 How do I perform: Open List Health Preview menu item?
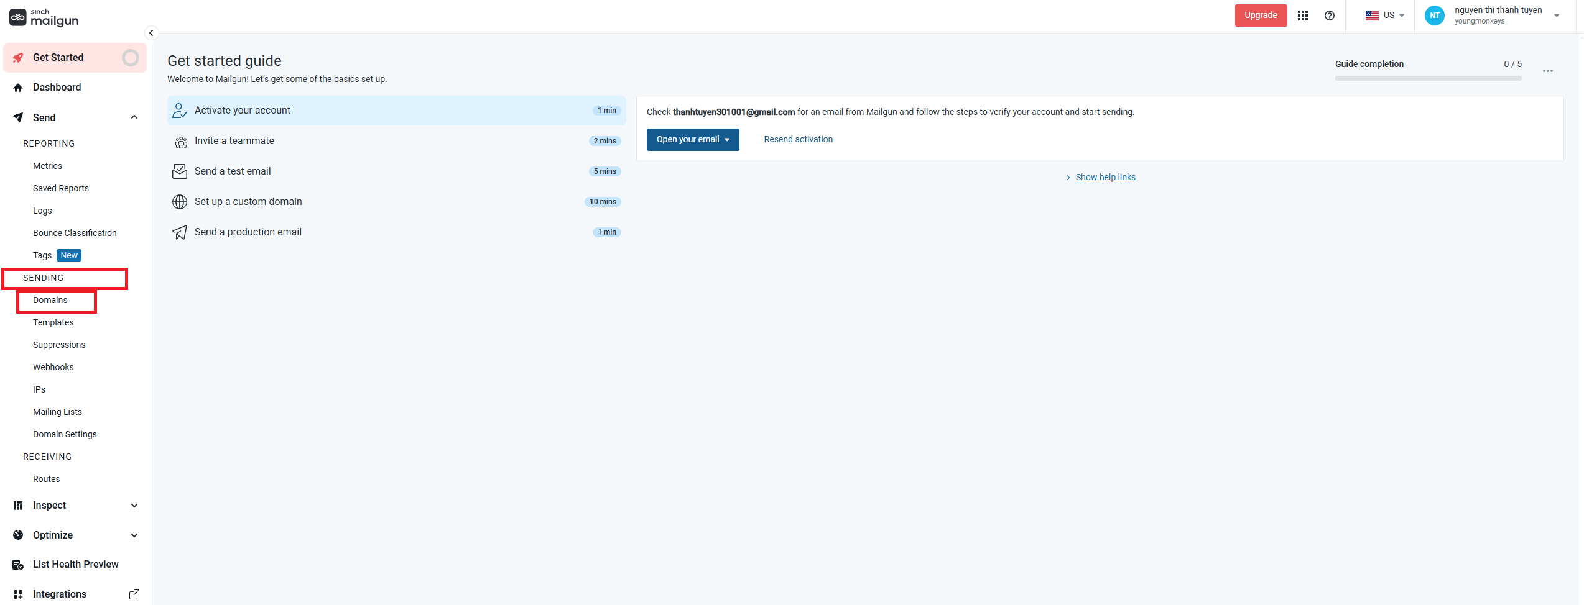click(75, 565)
